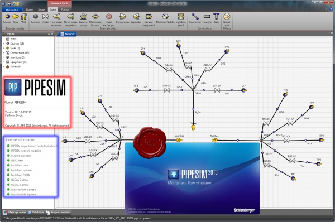Select the Multiplier/Adder tool
The image size is (335, 222).
pos(165,18)
